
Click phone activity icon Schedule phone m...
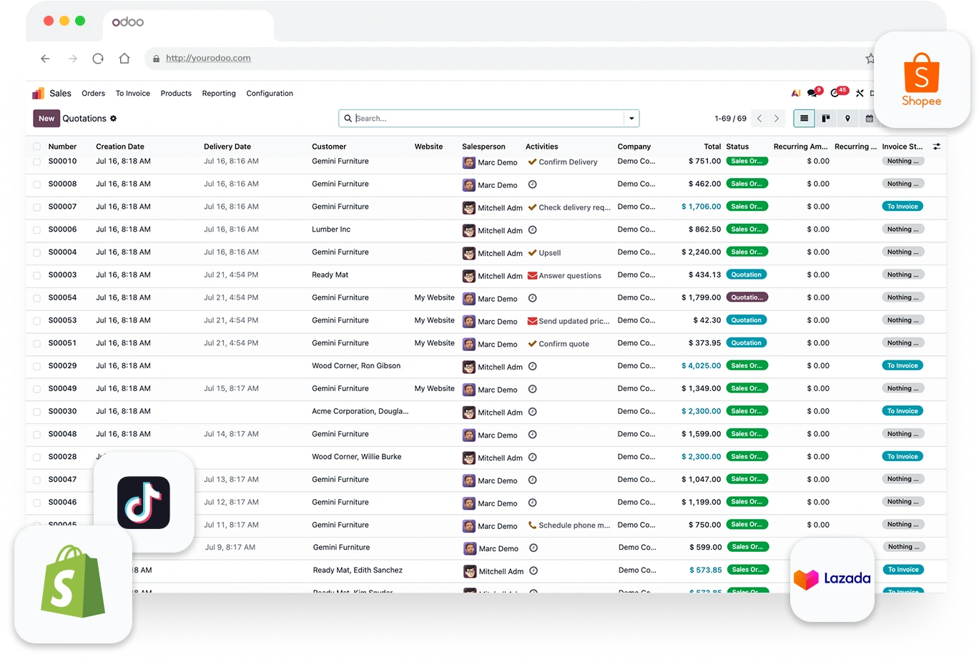pos(532,525)
